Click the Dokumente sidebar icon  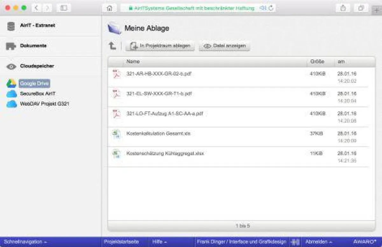tap(11, 46)
